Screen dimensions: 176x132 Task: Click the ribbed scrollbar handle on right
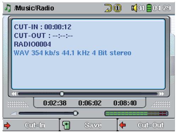click(172, 65)
